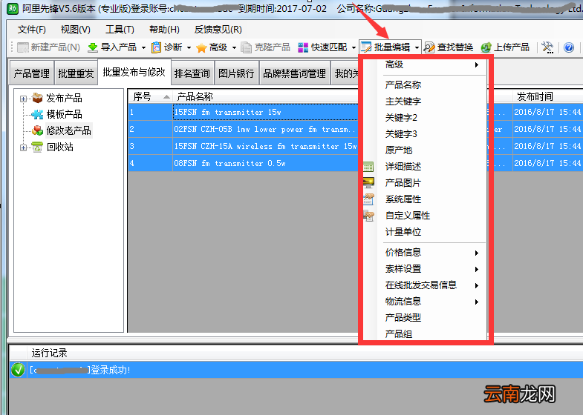This screenshot has height=415, width=583.
Task: Click the 上传产品 upload icon
Action: pyautogui.click(x=486, y=47)
